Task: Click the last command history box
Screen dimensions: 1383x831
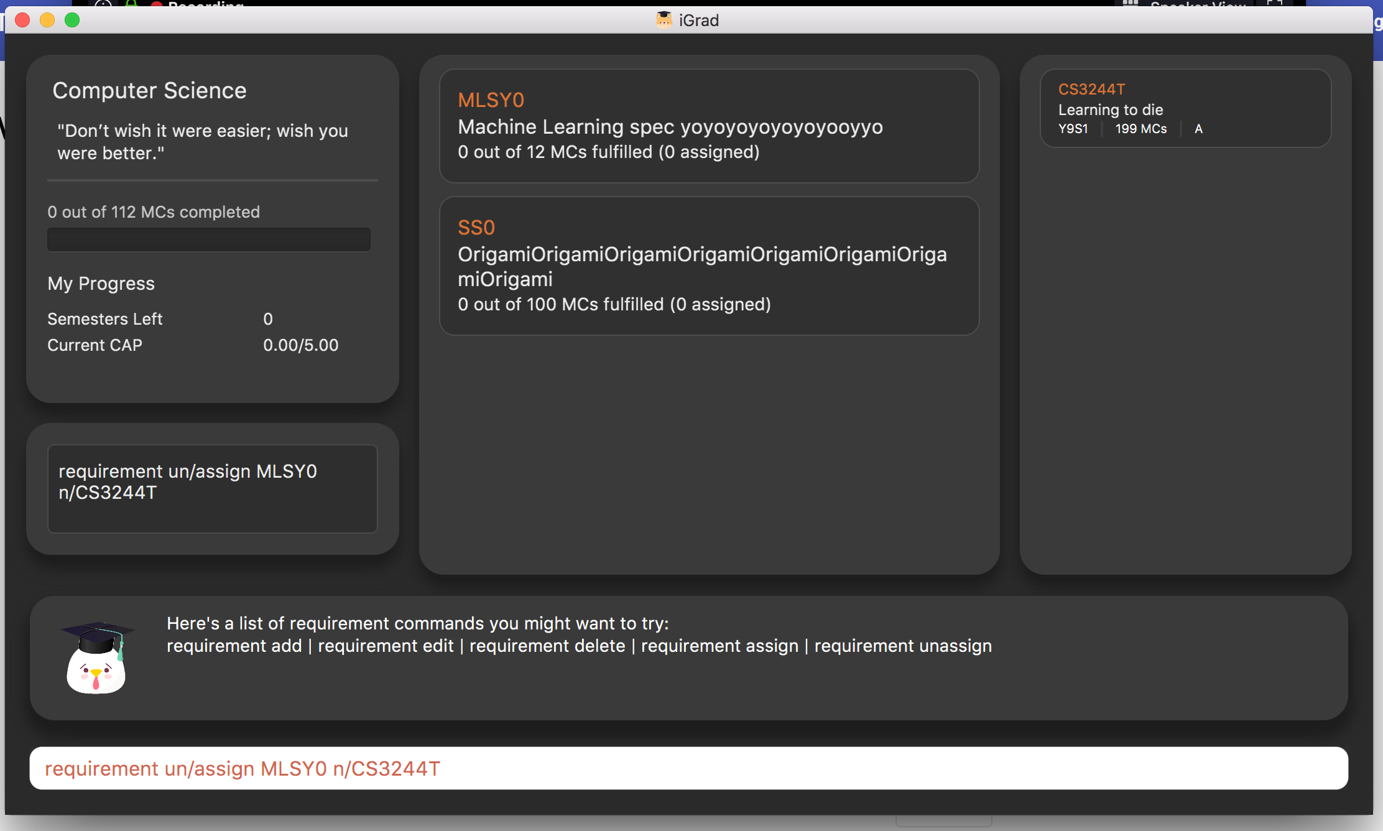Action: click(212, 488)
